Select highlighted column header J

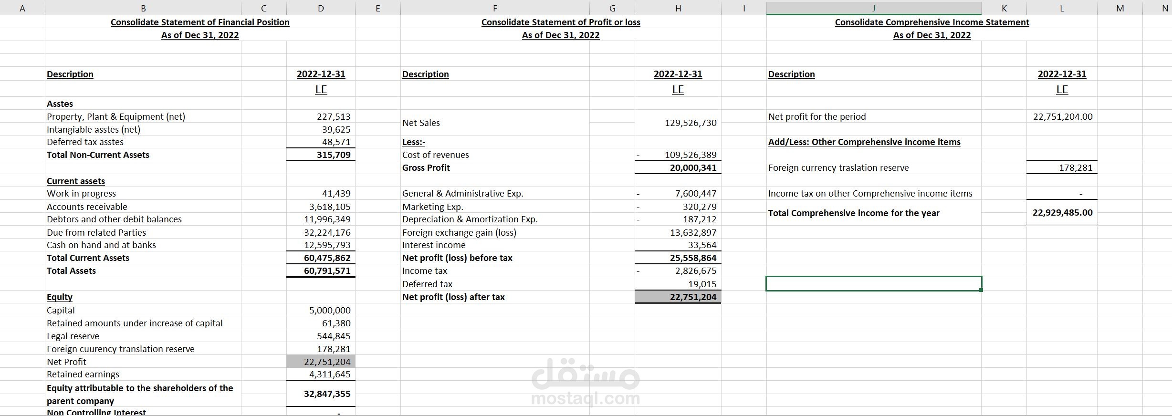(874, 8)
